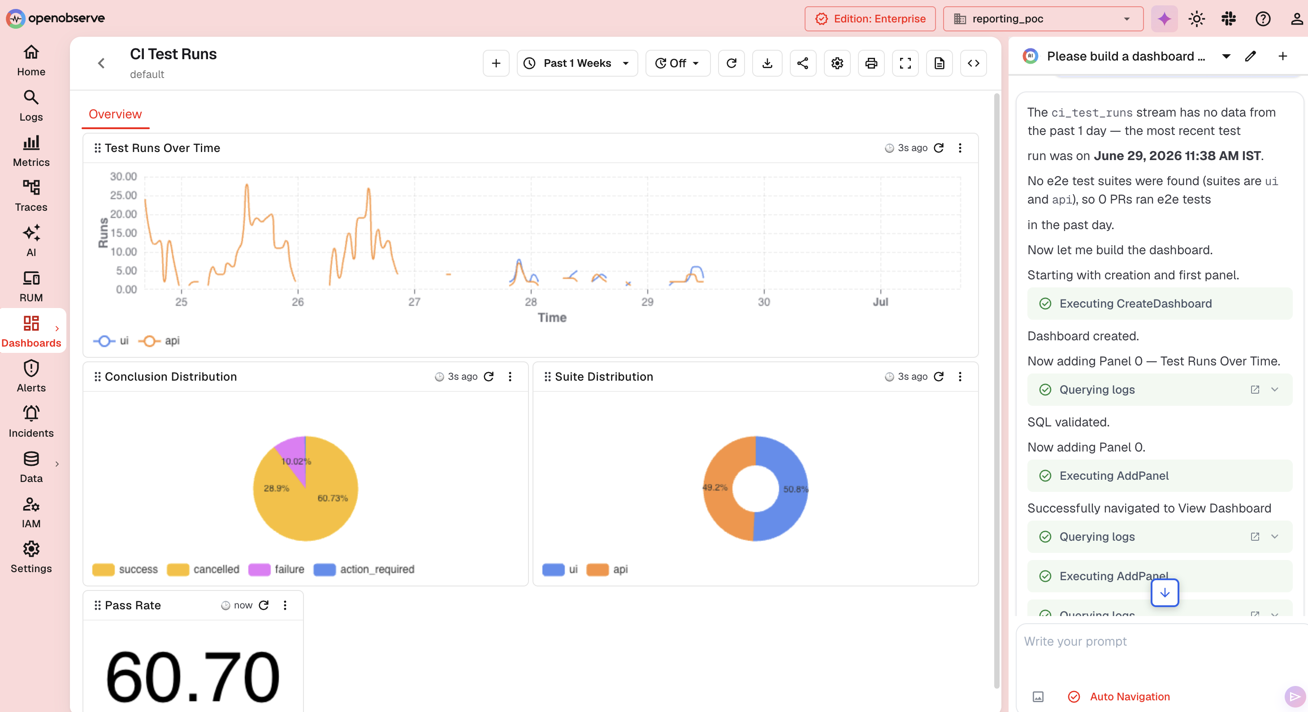1308x712 pixels.
Task: Expand the Dashboards submenu chevron
Action: (x=57, y=328)
